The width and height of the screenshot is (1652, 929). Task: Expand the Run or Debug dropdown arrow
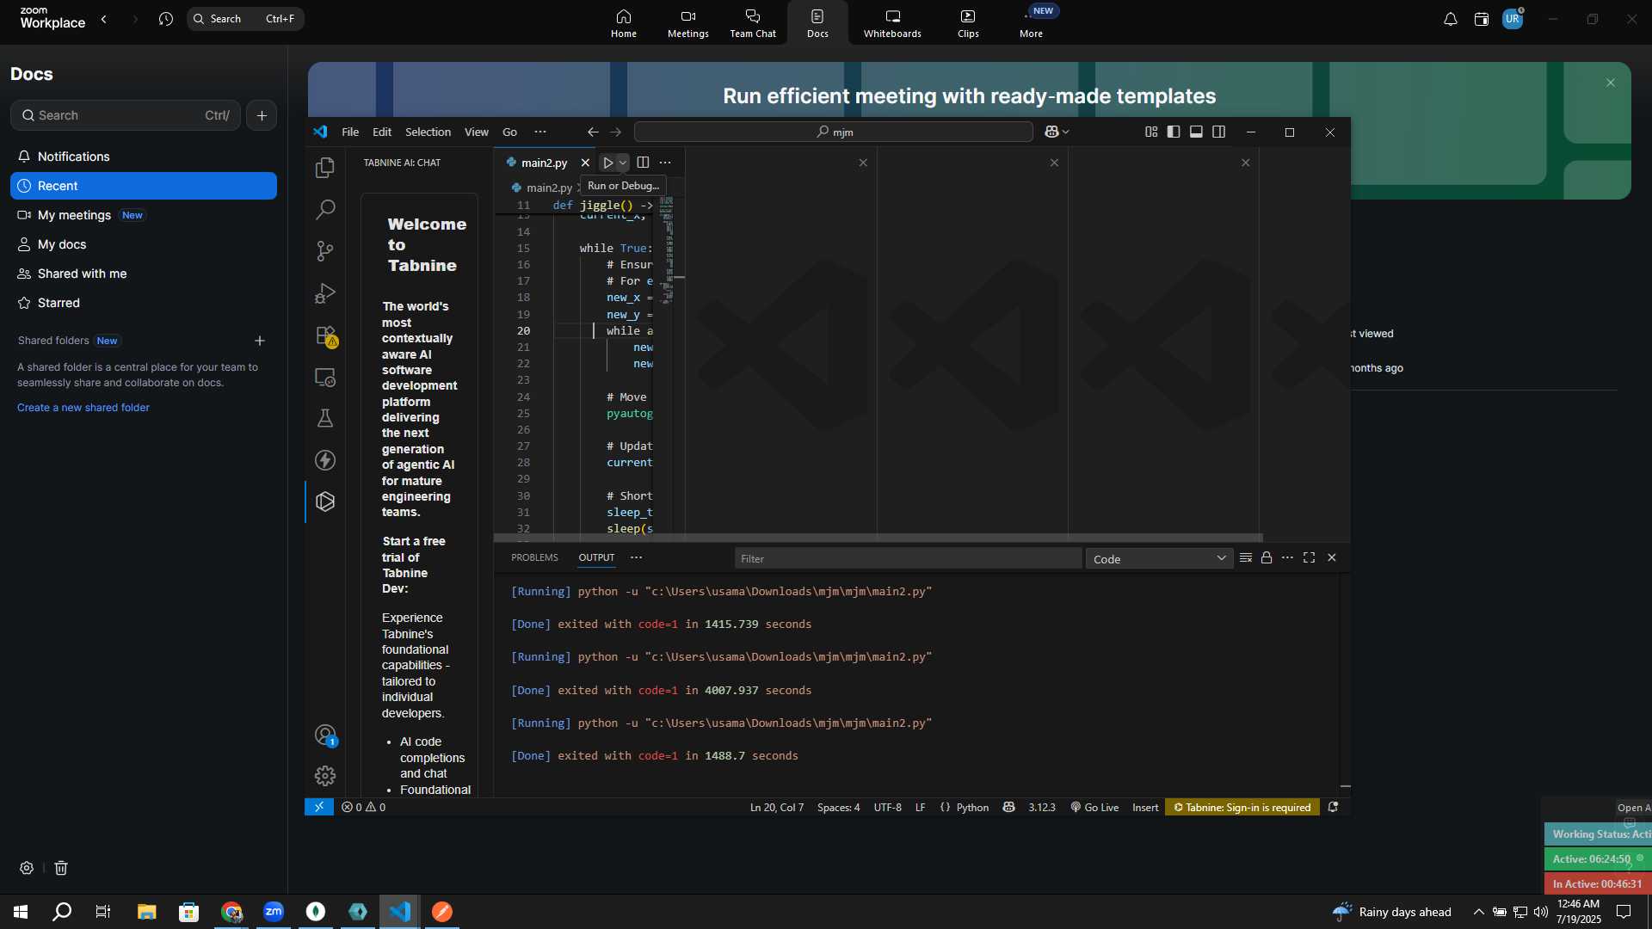[623, 163]
